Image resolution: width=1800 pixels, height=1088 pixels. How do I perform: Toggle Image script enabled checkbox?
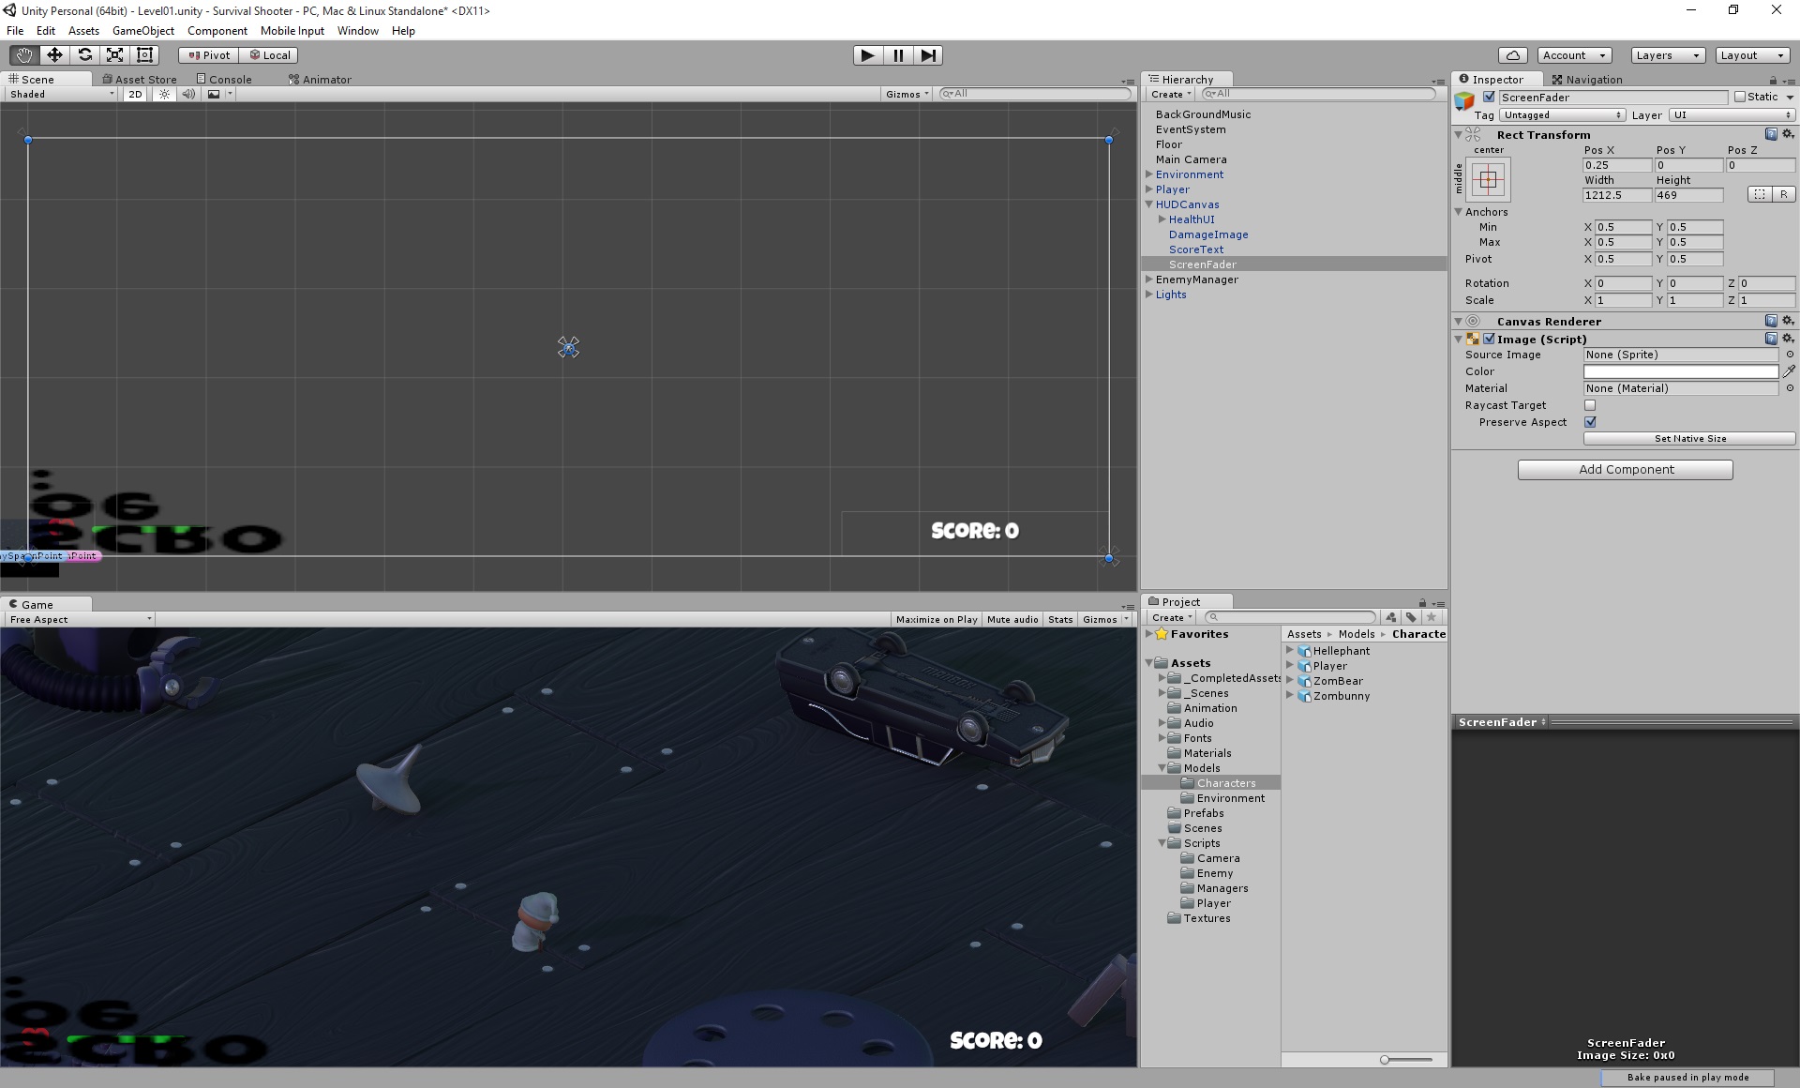point(1489,339)
